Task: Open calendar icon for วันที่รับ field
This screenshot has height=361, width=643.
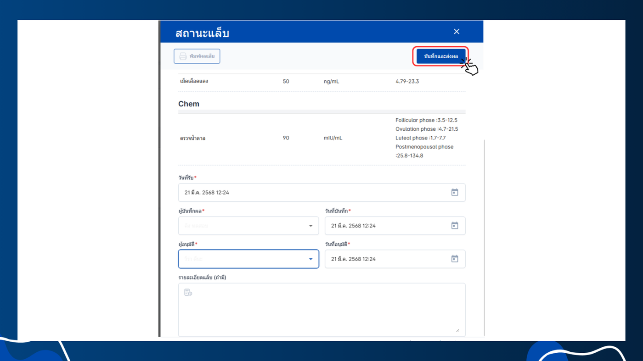Action: click(455, 193)
